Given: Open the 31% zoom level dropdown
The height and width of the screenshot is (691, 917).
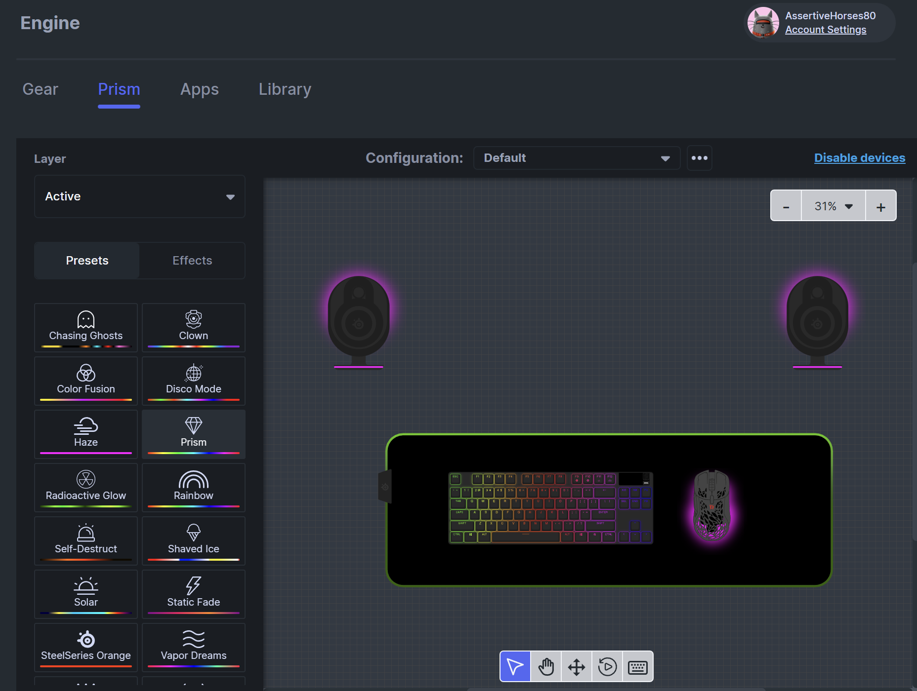Looking at the screenshot, I should click(x=834, y=206).
